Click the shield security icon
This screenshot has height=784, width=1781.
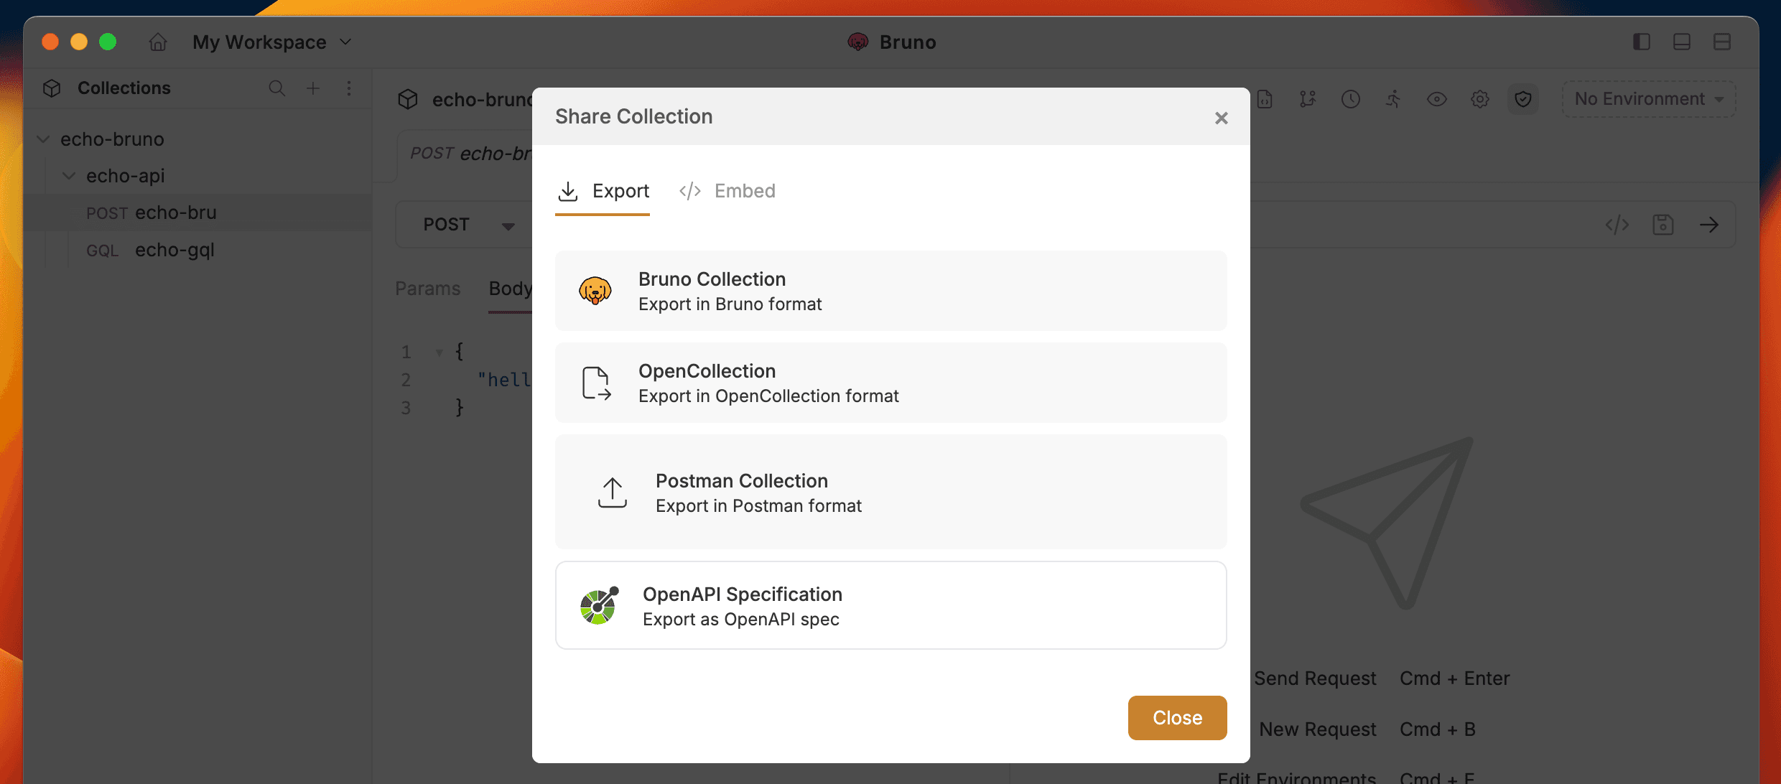(x=1522, y=99)
